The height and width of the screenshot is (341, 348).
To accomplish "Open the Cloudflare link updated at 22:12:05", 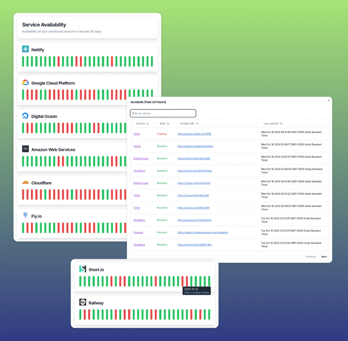I will 139,220.
